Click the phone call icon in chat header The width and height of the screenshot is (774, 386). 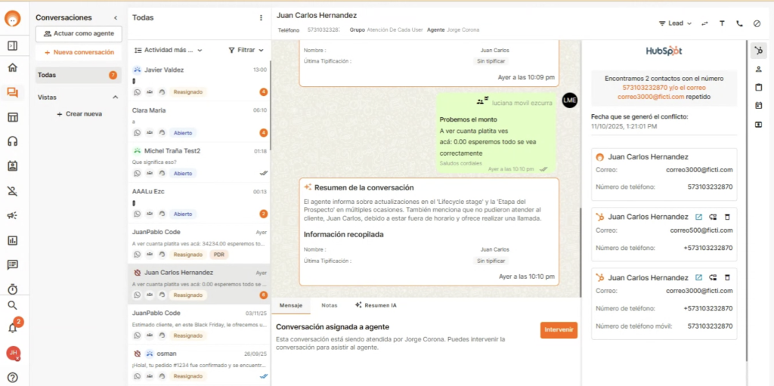pos(739,23)
